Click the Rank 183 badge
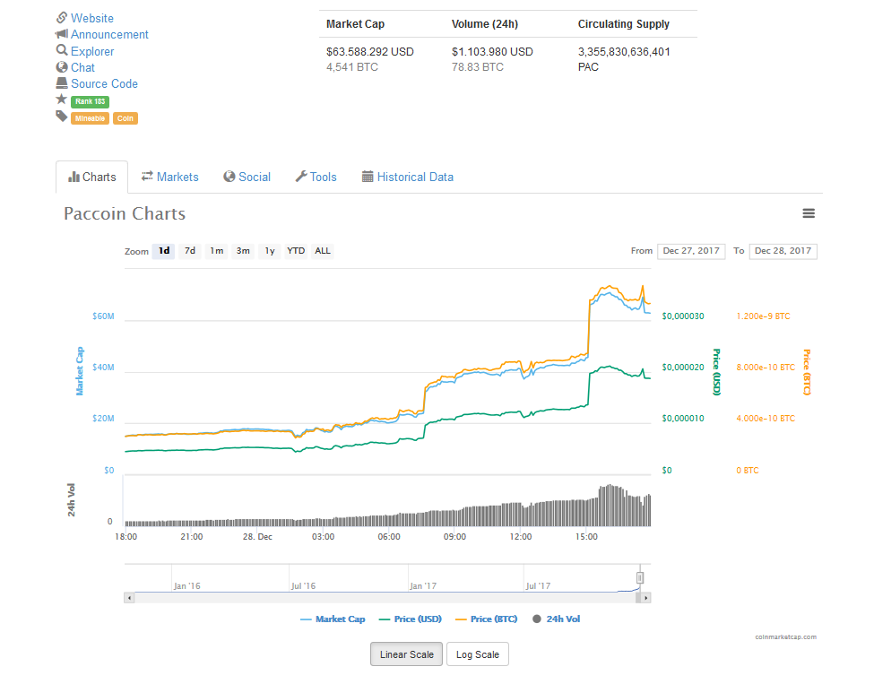 coord(90,101)
